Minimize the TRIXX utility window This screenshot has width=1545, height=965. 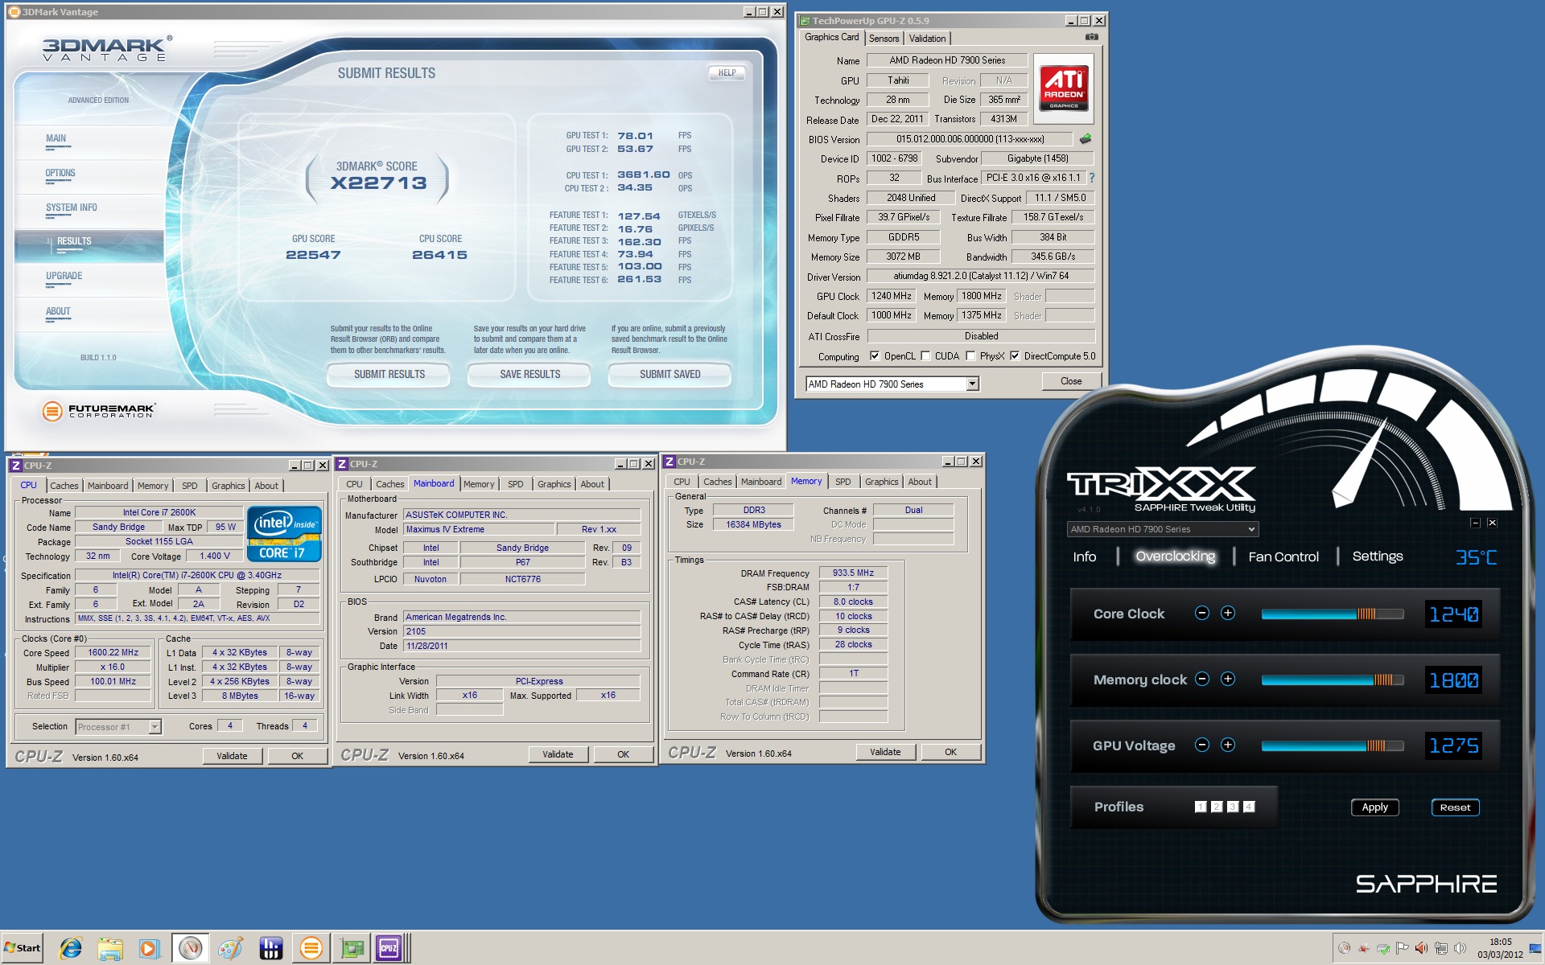1475,523
